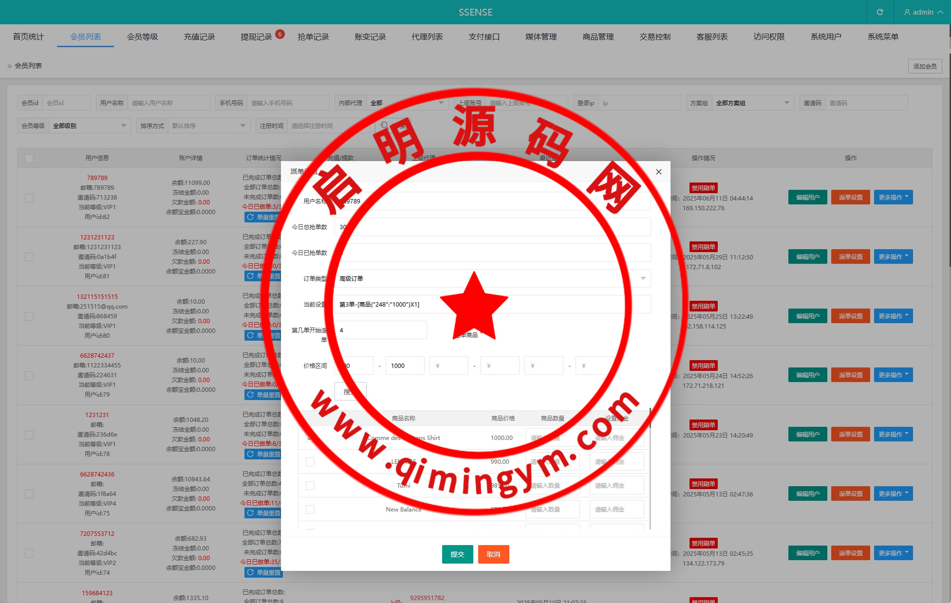
Task: Select checkbox for user 6628742436 row
Action: (29, 494)
